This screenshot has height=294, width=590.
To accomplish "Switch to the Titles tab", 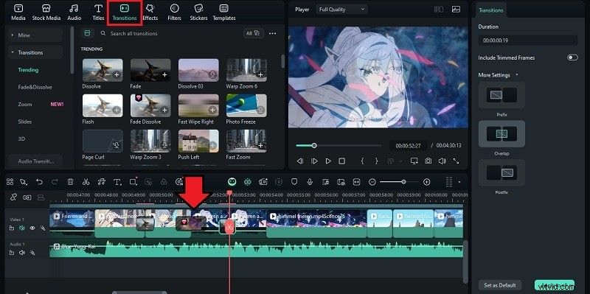I will (98, 13).
